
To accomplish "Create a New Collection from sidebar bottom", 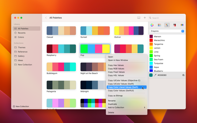I will [x=21, y=106].
